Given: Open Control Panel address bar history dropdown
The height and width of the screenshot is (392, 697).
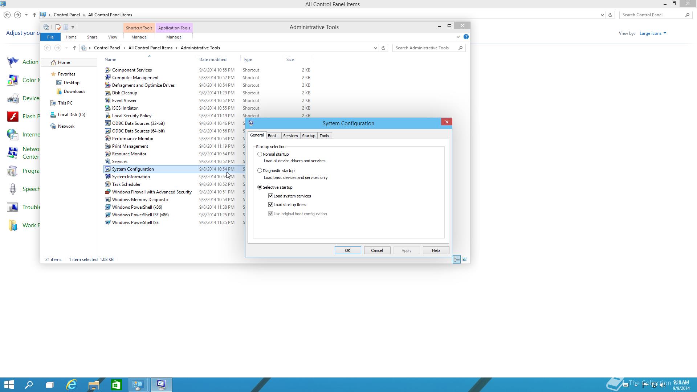Looking at the screenshot, I should pyautogui.click(x=602, y=15).
